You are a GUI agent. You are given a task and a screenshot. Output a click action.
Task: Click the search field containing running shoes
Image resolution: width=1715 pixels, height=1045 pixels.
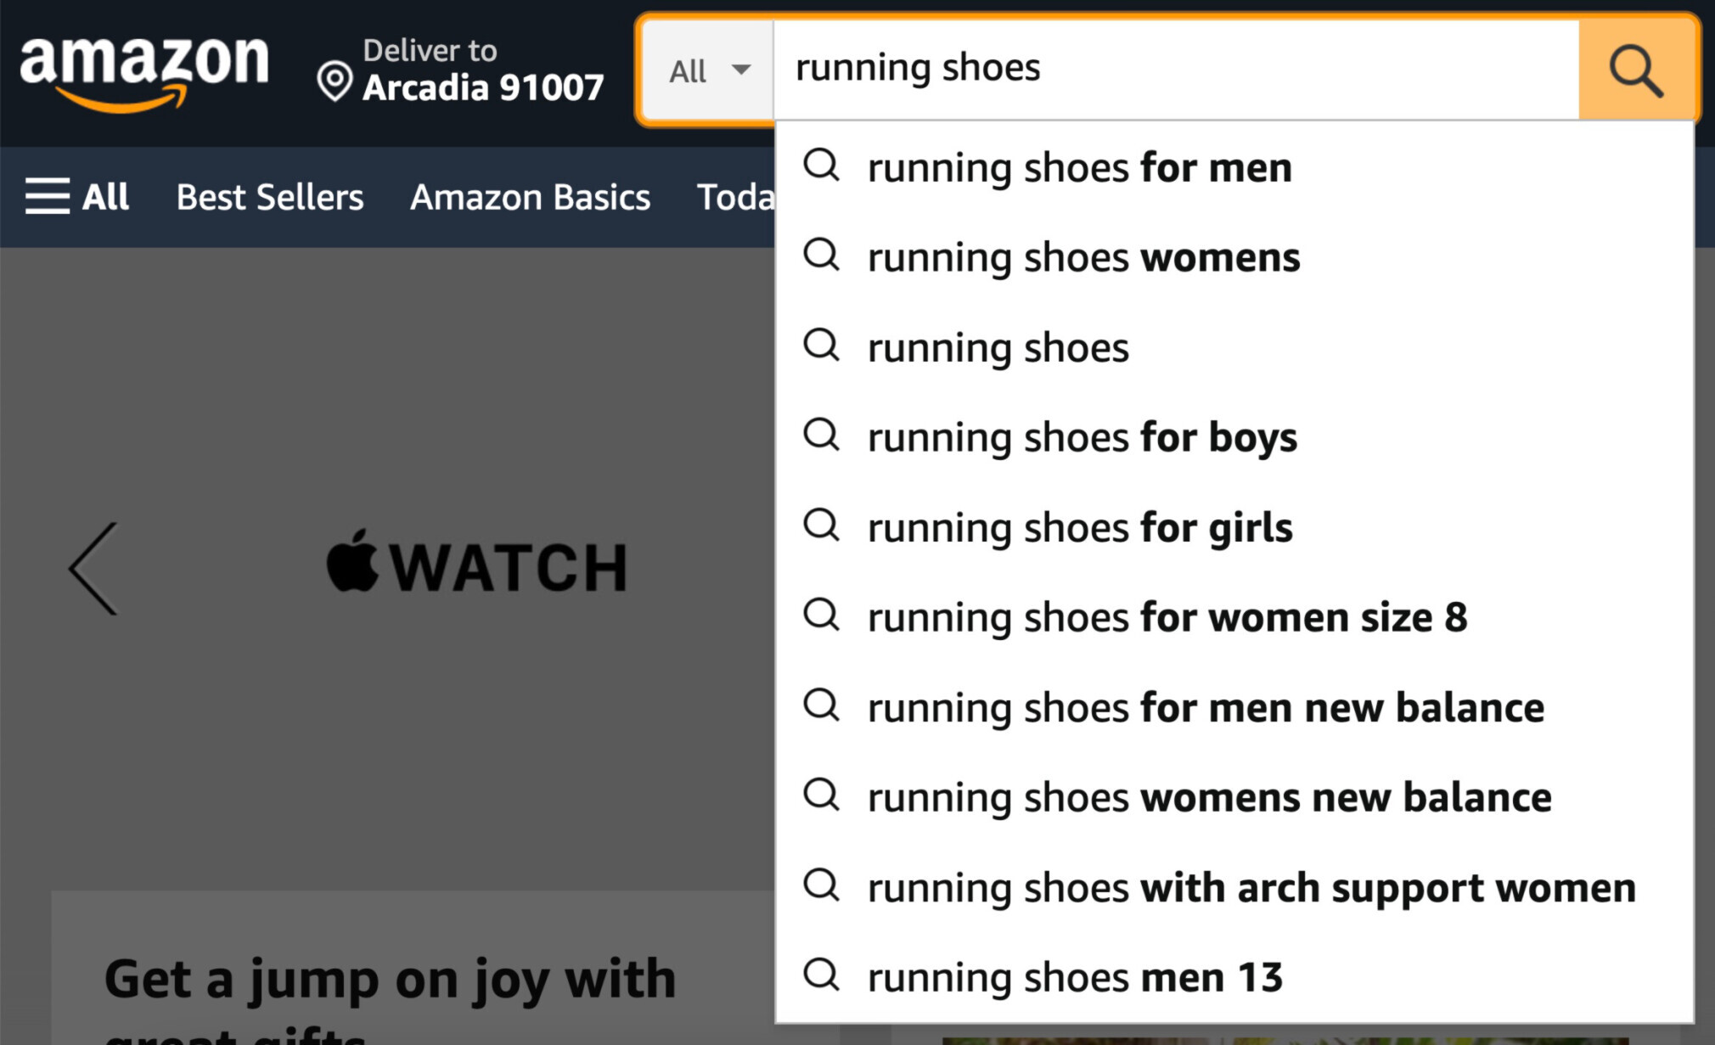(x=1176, y=69)
